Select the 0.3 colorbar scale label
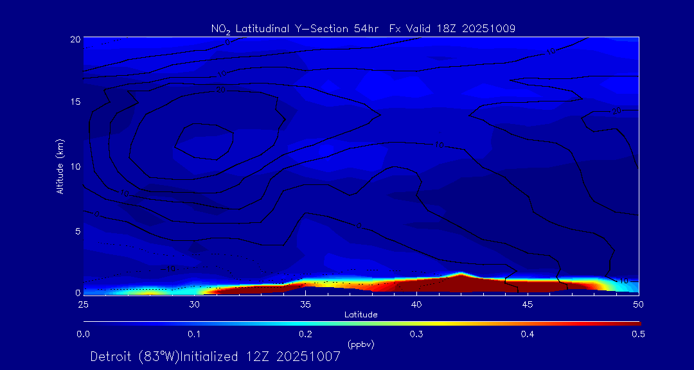 [x=416, y=334]
